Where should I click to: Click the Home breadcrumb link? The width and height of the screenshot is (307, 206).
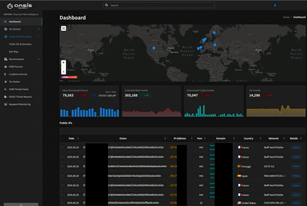click(x=286, y=17)
